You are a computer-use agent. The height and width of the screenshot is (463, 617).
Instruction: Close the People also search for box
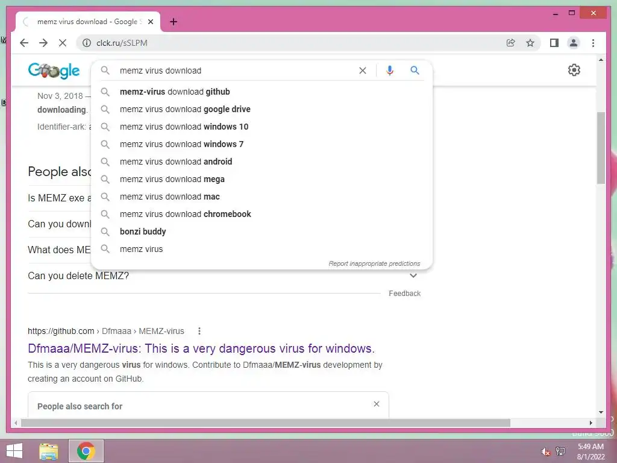(x=377, y=404)
